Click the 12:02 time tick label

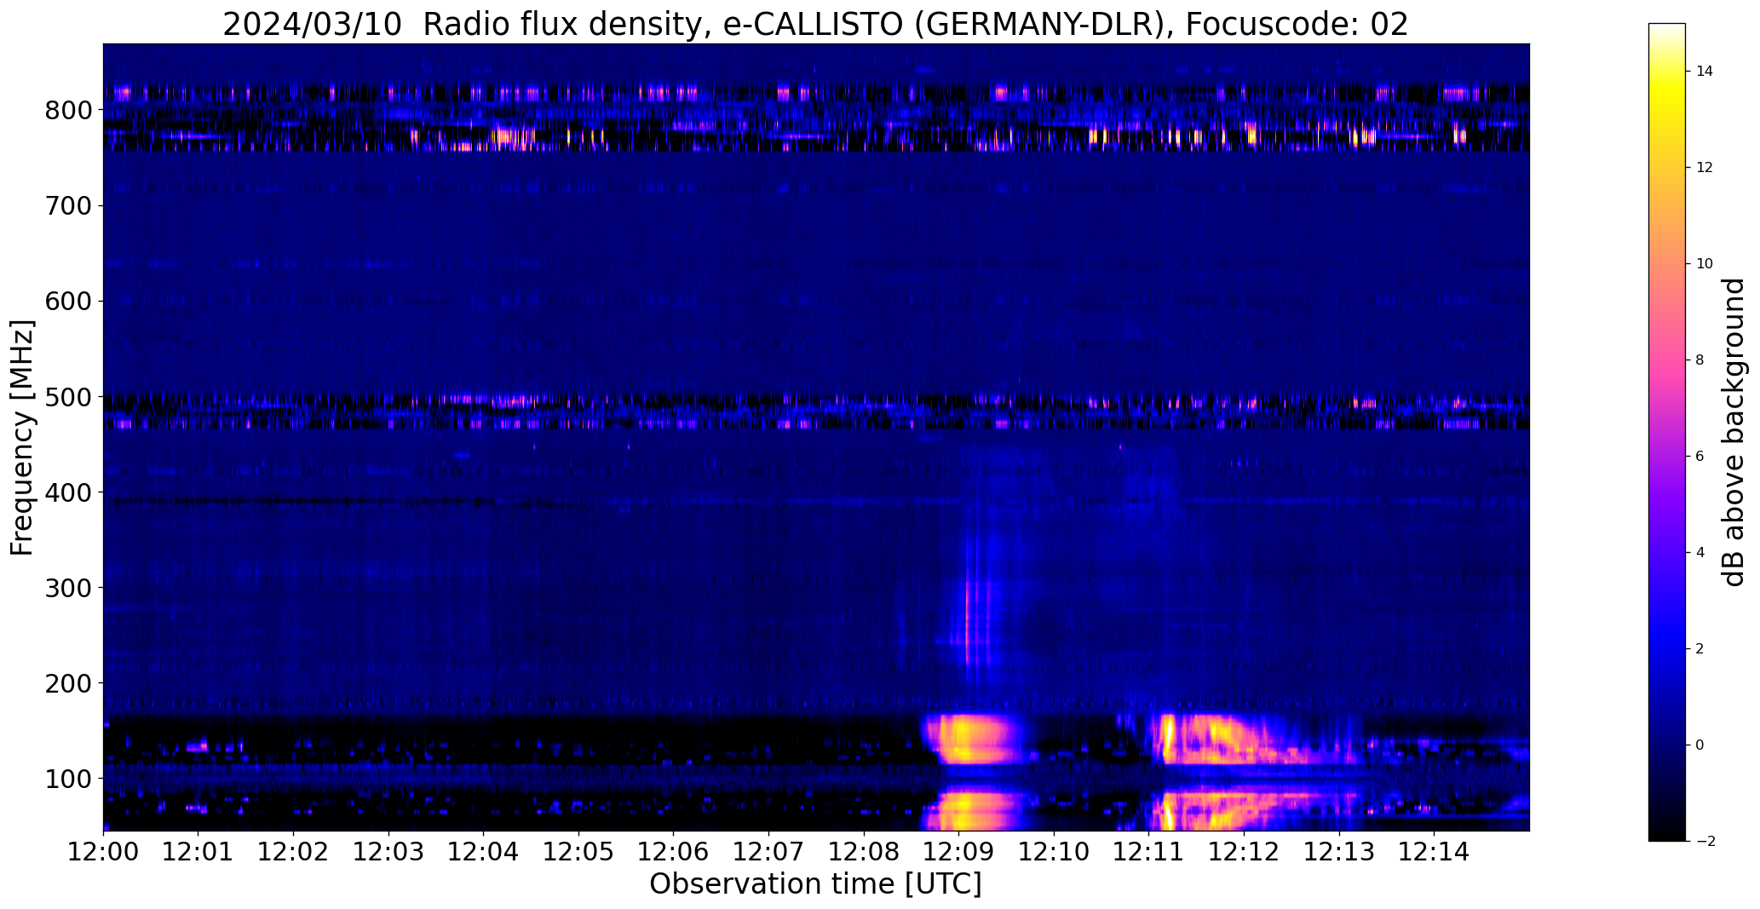pyautogui.click(x=294, y=851)
